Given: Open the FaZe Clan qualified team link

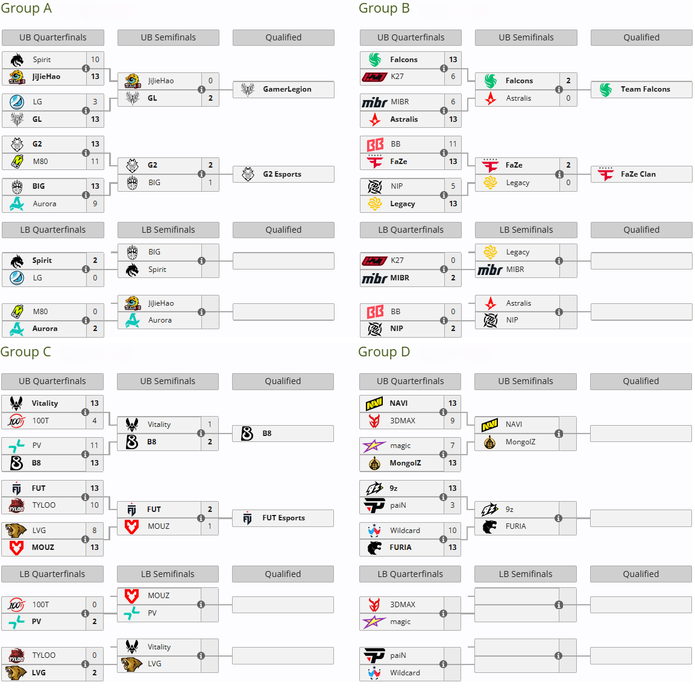Looking at the screenshot, I should (638, 174).
